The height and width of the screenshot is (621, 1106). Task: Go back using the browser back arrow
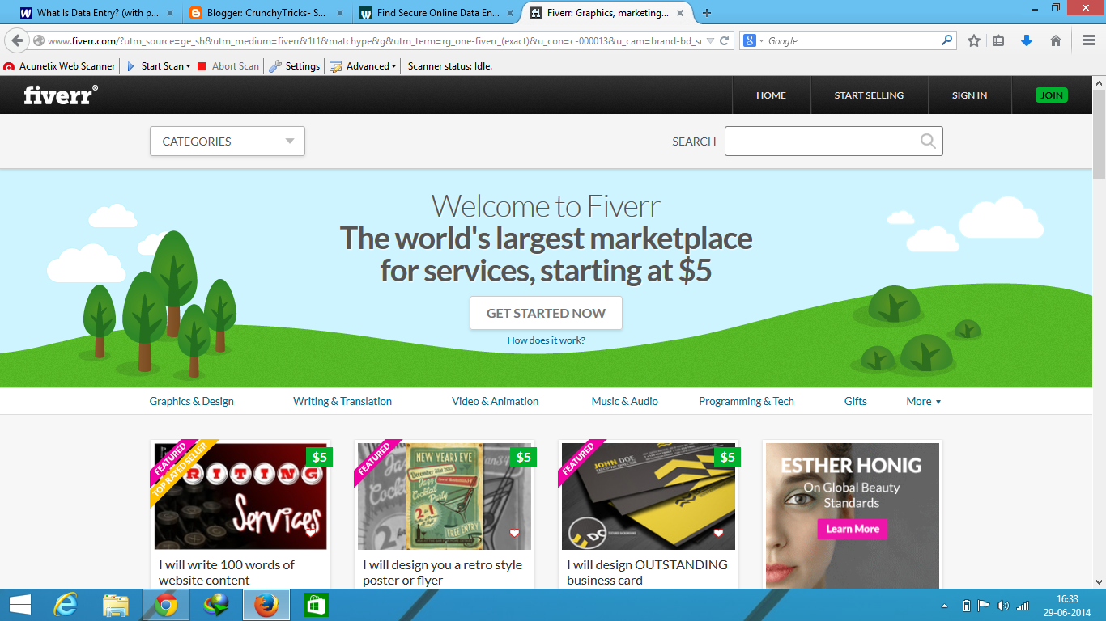[x=17, y=40]
